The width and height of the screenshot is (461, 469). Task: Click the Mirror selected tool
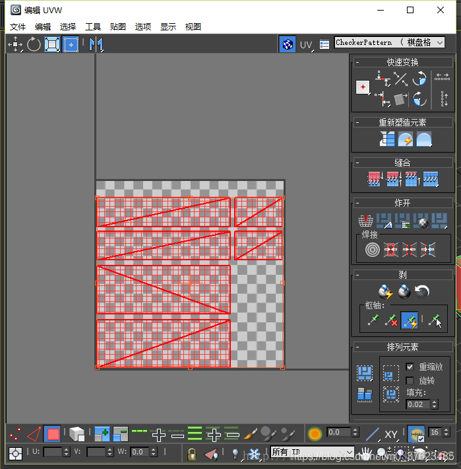96,44
